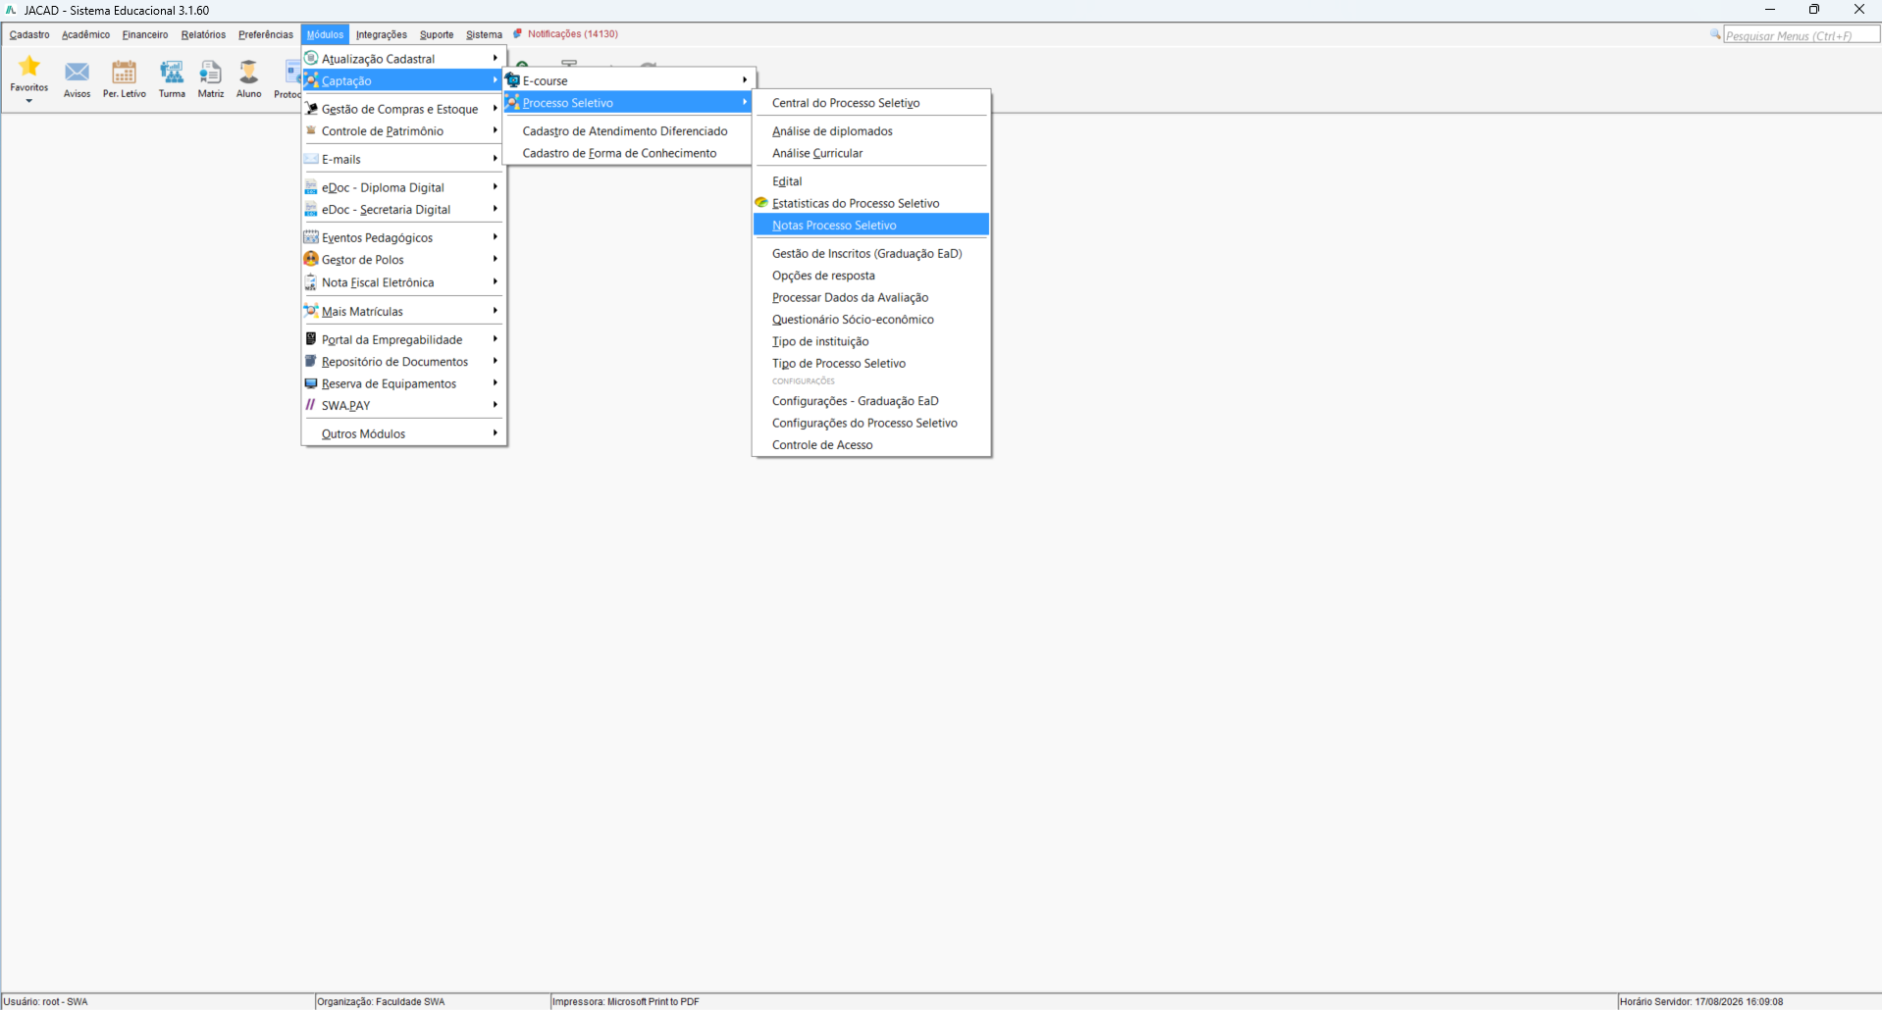Expand the E-mails submenu arrow
This screenshot has width=1882, height=1010.
(x=496, y=159)
